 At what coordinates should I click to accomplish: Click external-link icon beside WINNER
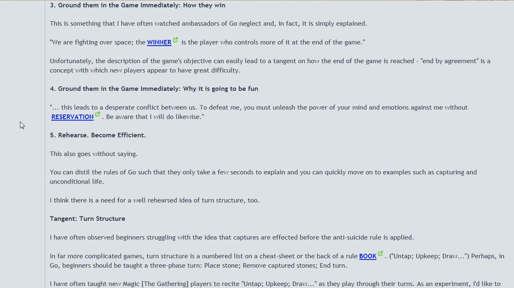(175, 40)
